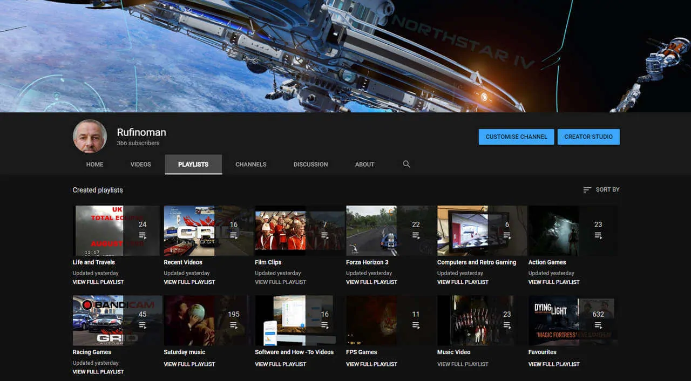Open the Computers and Retro Gaming title
The image size is (691, 381).
tap(477, 262)
